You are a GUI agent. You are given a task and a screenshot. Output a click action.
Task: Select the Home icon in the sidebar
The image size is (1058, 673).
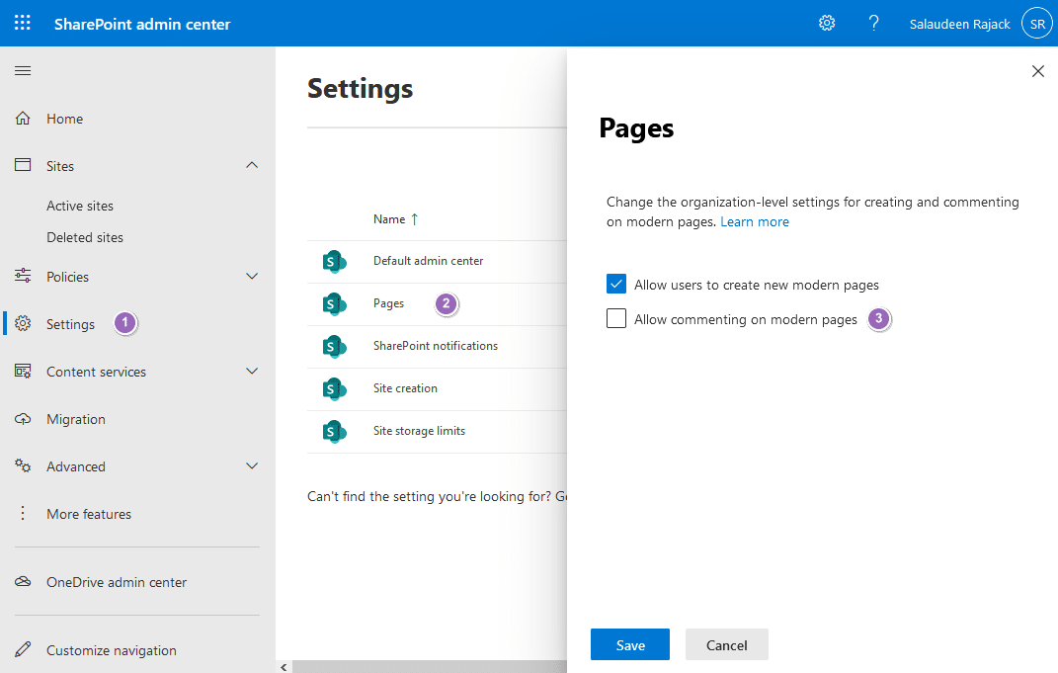click(22, 118)
